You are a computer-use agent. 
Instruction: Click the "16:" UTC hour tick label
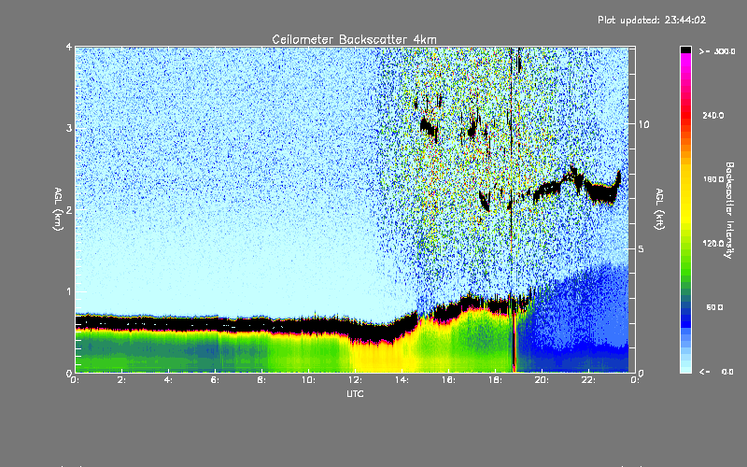[x=448, y=380]
